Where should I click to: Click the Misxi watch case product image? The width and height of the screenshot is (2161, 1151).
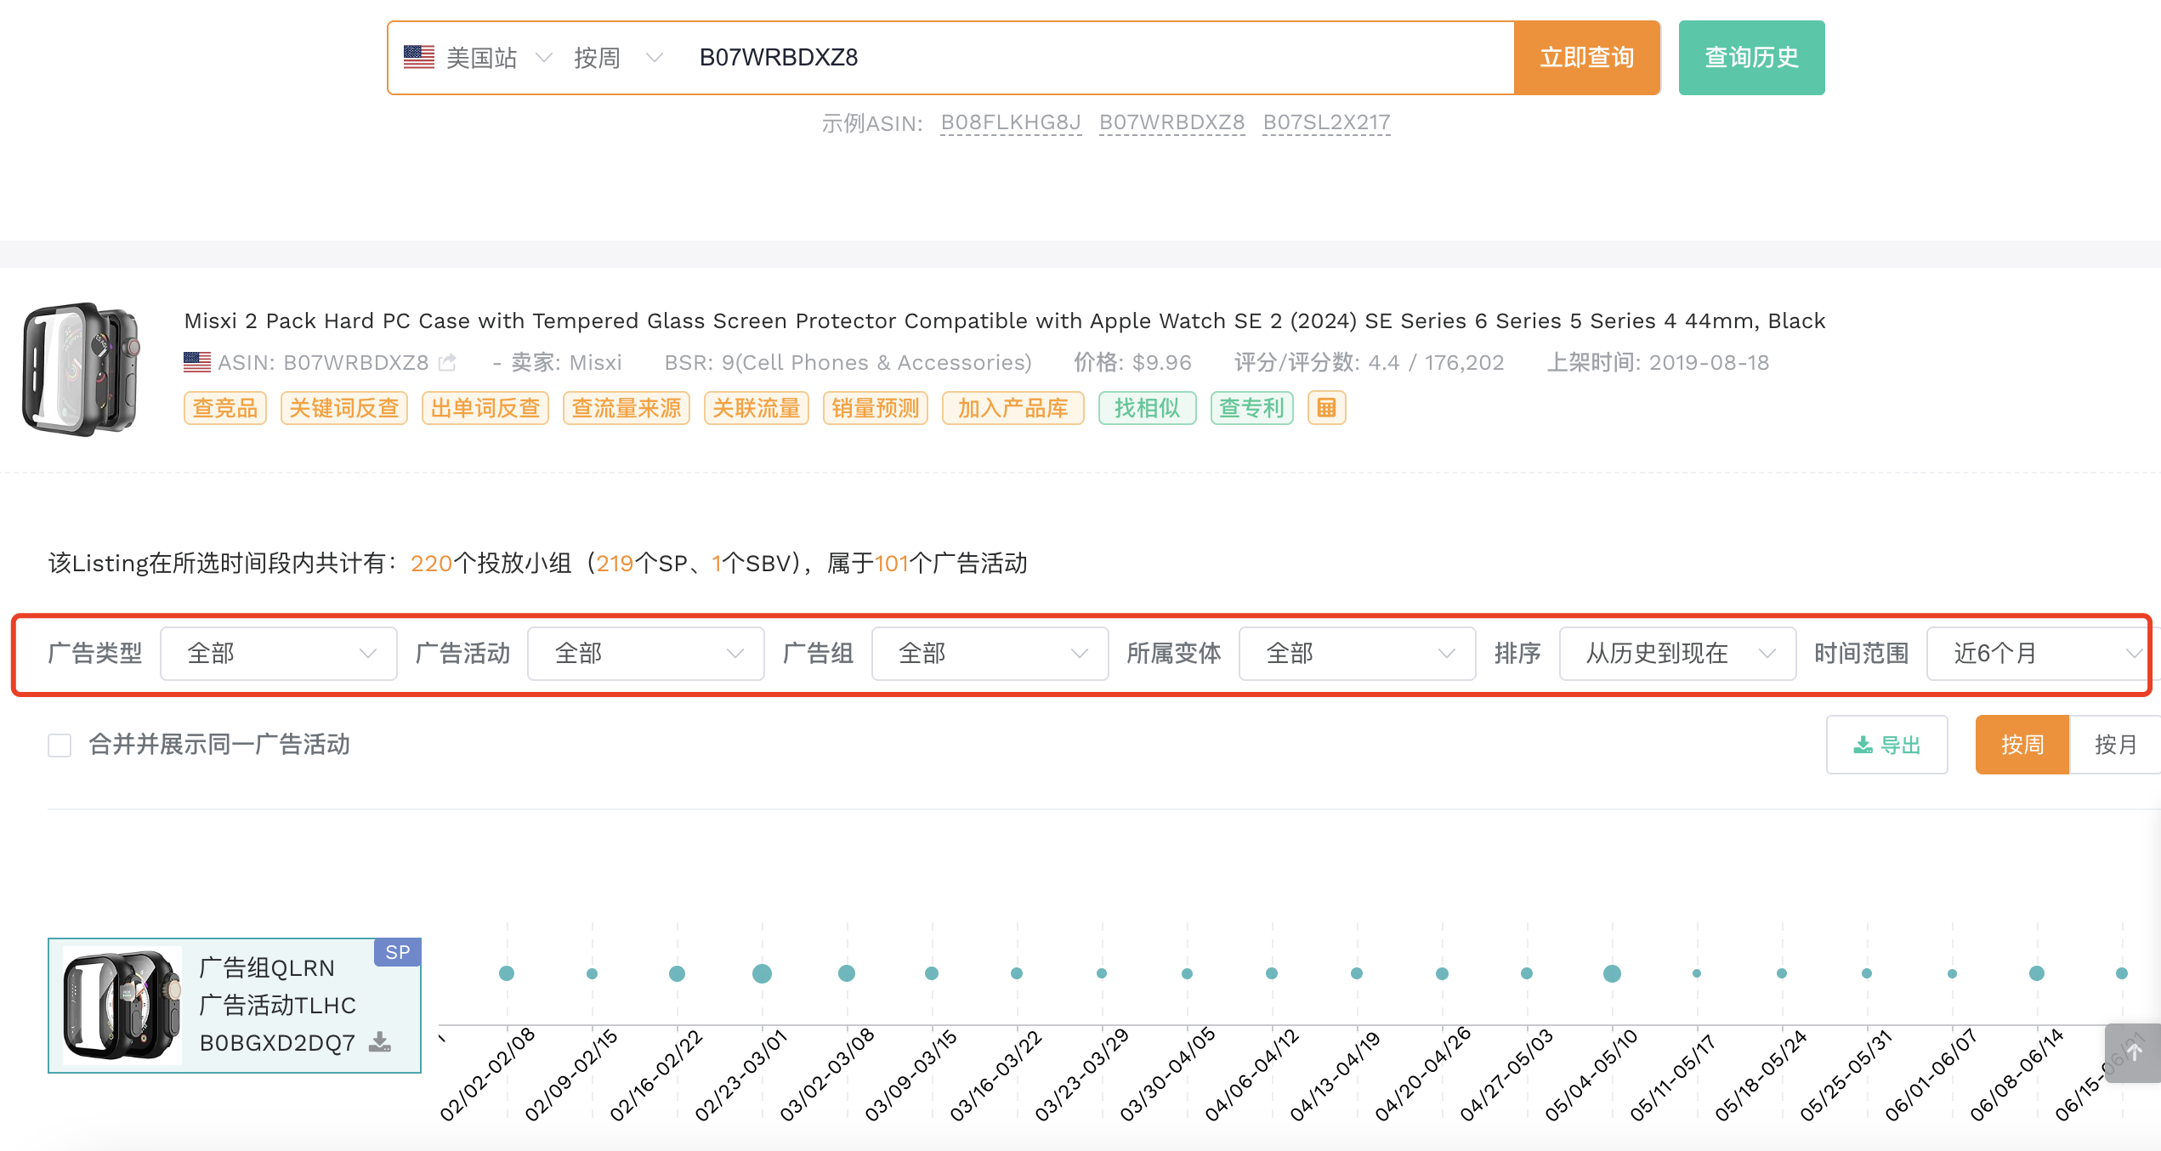82,370
